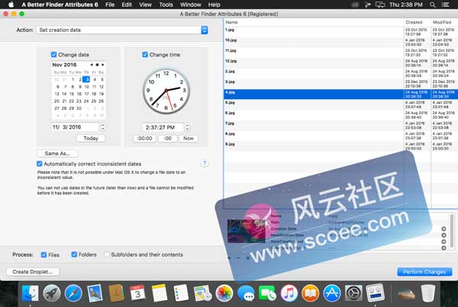Select the highlighted 4.jpg row
This screenshot has width=458, height=307.
point(340,94)
